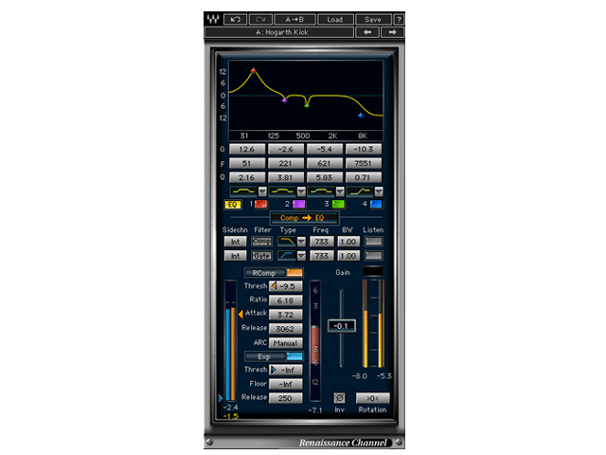Click band 4 Q value 0.71
This screenshot has width=606, height=455.
pyautogui.click(x=364, y=177)
